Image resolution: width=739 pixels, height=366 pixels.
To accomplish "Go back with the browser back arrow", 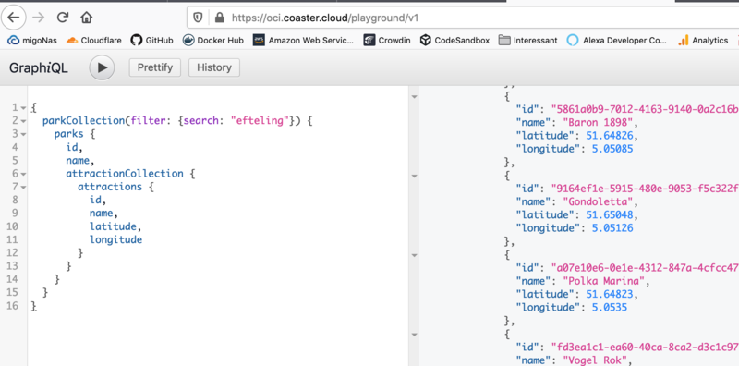I will pos(14,18).
